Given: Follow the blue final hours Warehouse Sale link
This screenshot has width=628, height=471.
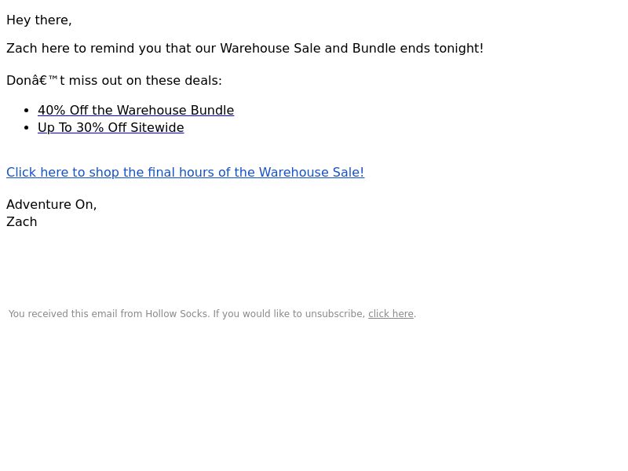Looking at the screenshot, I should 185,172.
